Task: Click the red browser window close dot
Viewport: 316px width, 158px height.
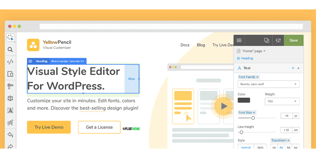Action: point(10,26)
